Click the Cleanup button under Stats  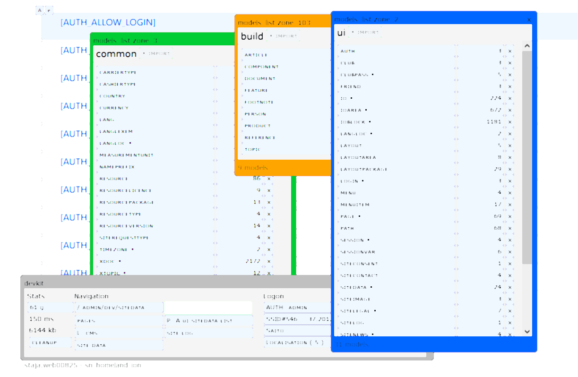point(44,342)
